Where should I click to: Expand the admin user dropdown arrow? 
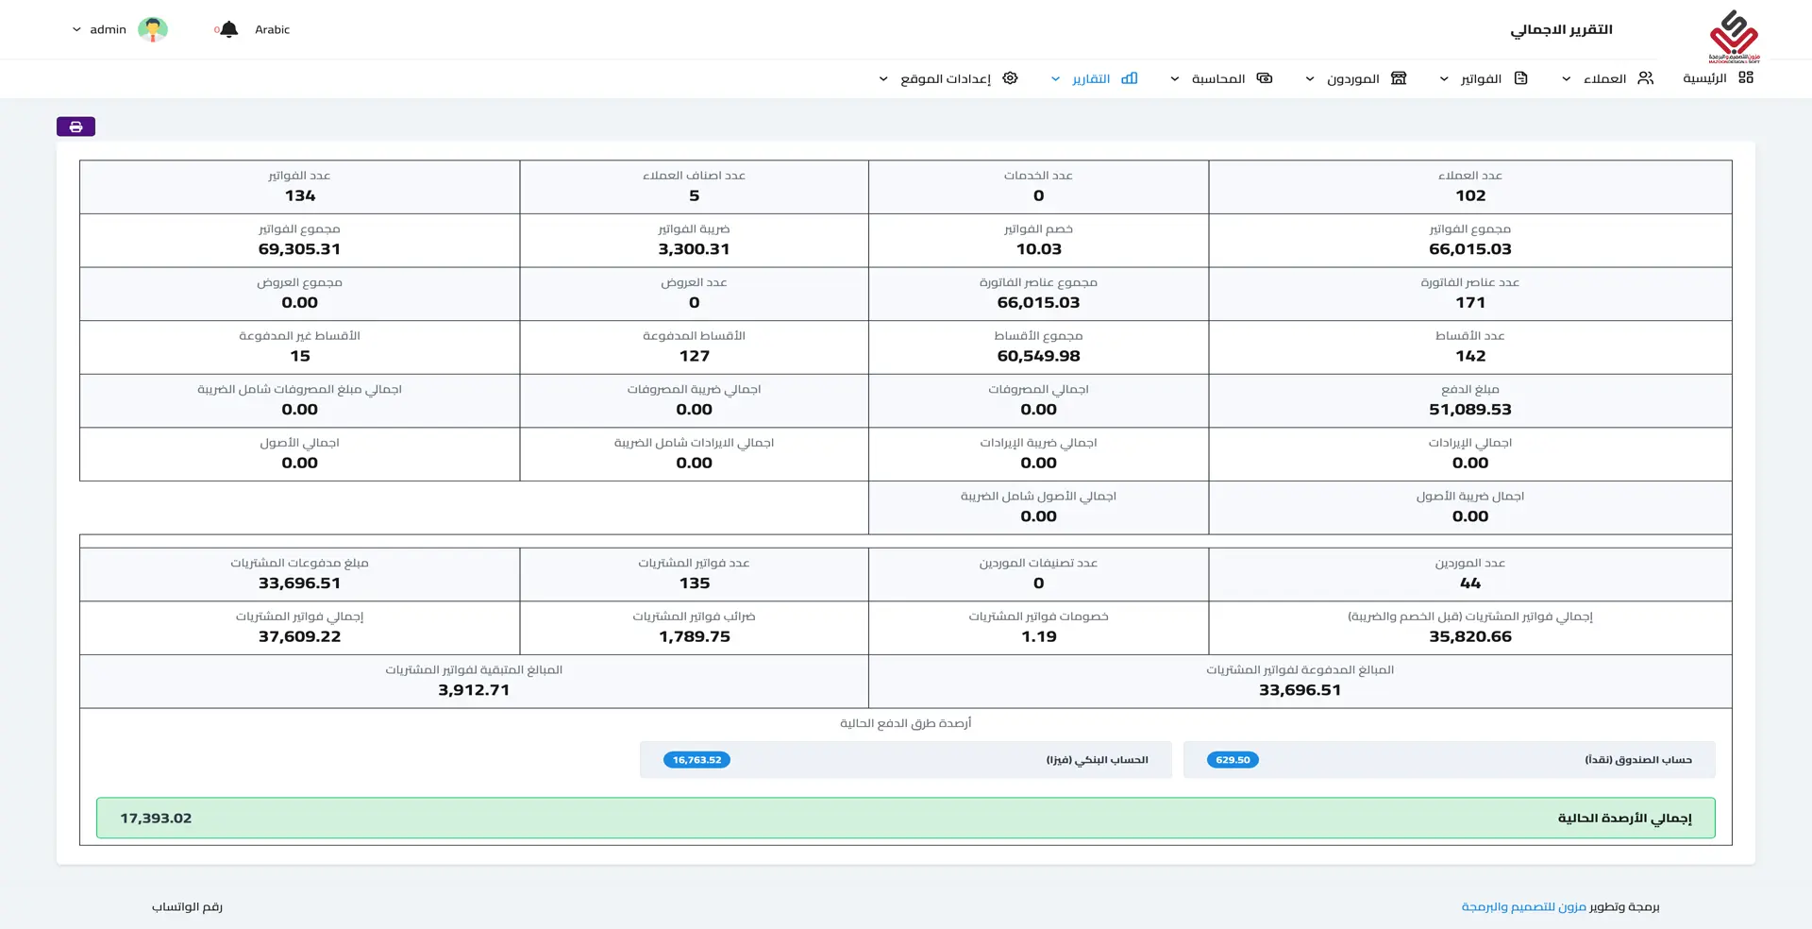pos(76,29)
